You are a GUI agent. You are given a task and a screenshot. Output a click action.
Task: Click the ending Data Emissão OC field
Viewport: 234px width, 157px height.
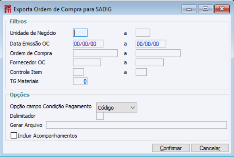click(151, 43)
